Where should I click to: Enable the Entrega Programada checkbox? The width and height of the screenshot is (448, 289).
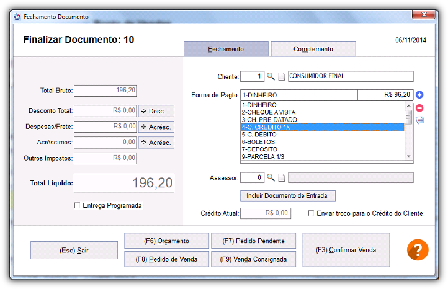(x=77, y=205)
